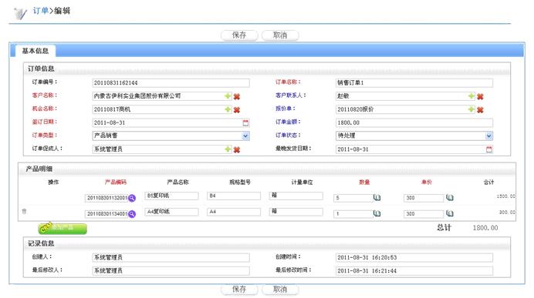This screenshot has height=298, width=534.
Task: Click product code field 20110830113200
Action: (106, 198)
